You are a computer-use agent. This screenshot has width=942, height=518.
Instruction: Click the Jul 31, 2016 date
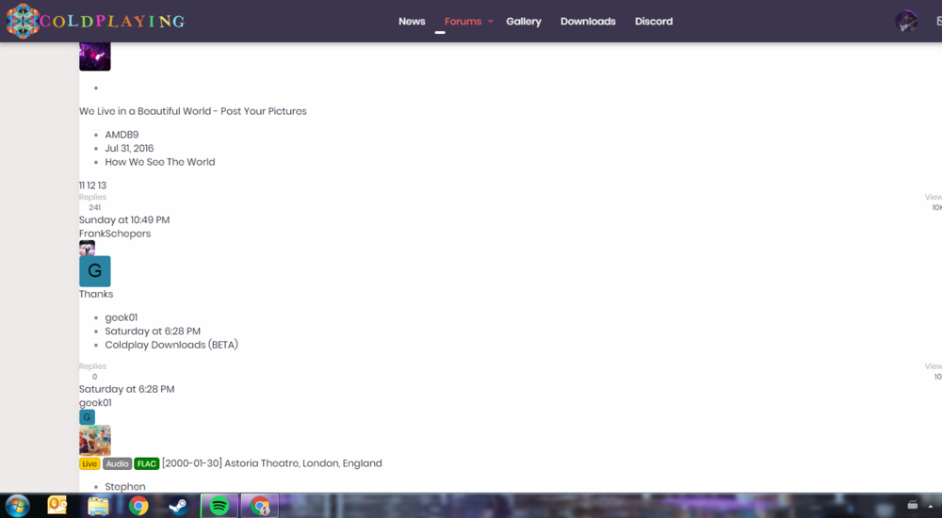pyautogui.click(x=129, y=149)
